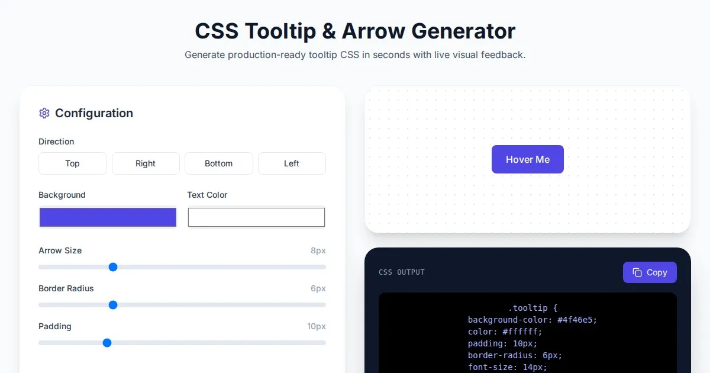This screenshot has height=373, width=710.
Task: Set tooltip direction to Bottom
Action: (218, 163)
